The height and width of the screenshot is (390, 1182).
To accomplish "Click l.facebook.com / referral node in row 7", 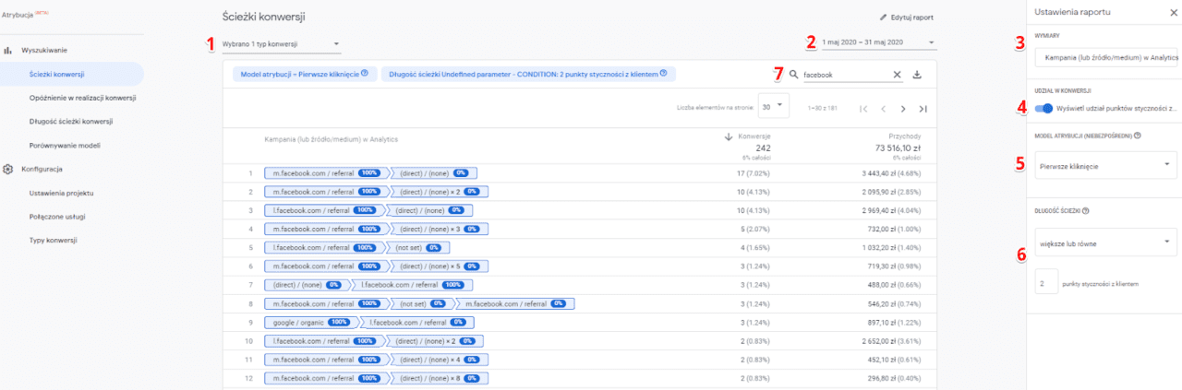I will [x=410, y=285].
